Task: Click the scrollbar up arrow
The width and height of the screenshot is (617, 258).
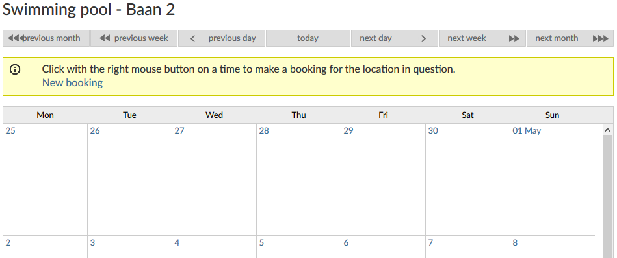Action: pyautogui.click(x=607, y=130)
